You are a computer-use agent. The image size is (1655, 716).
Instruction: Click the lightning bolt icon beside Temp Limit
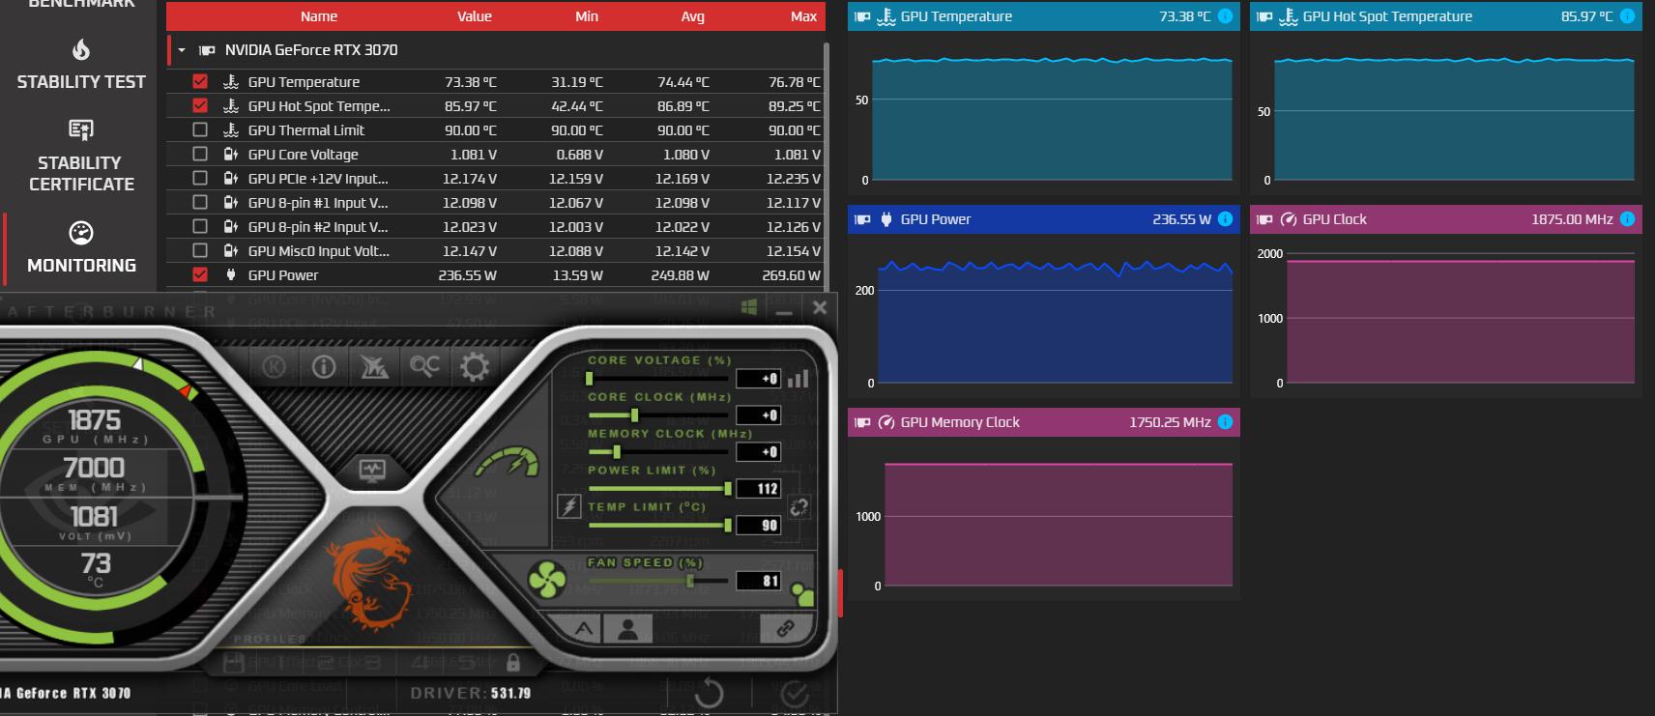pos(569,506)
